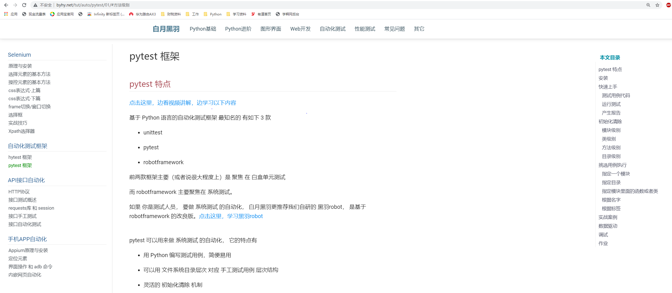The width and height of the screenshot is (672, 293).
Task: Click the reload page icon
Action: click(x=24, y=5)
